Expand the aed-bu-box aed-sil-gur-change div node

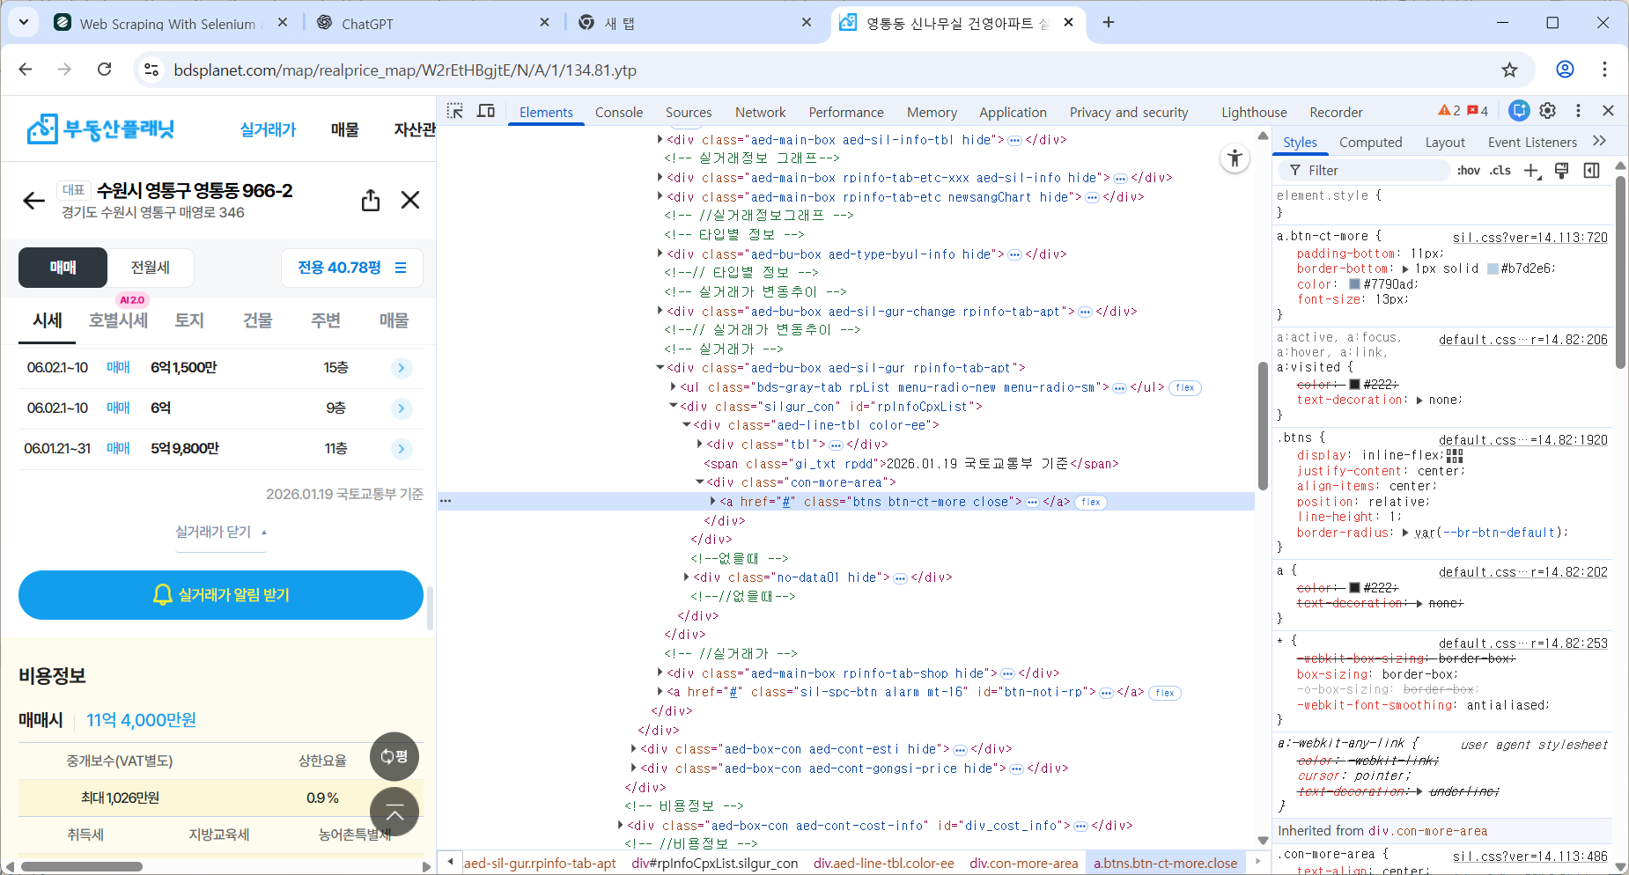pos(660,311)
